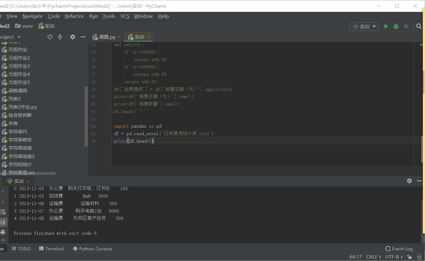The image size is (425, 261).
Task: Open Project view dropdown arrow
Action: tap(19, 37)
